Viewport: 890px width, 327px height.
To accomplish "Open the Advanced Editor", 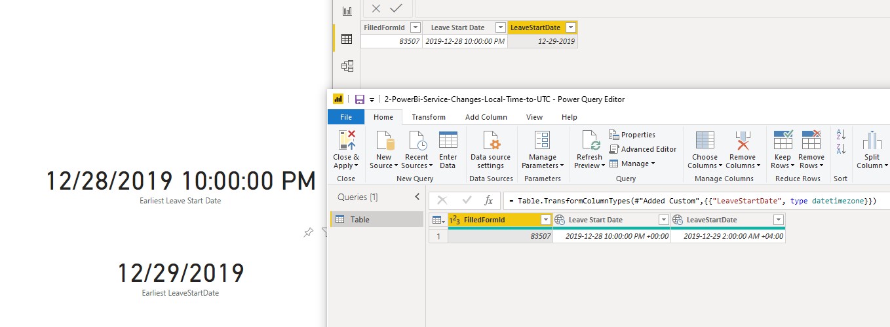I will 642,149.
